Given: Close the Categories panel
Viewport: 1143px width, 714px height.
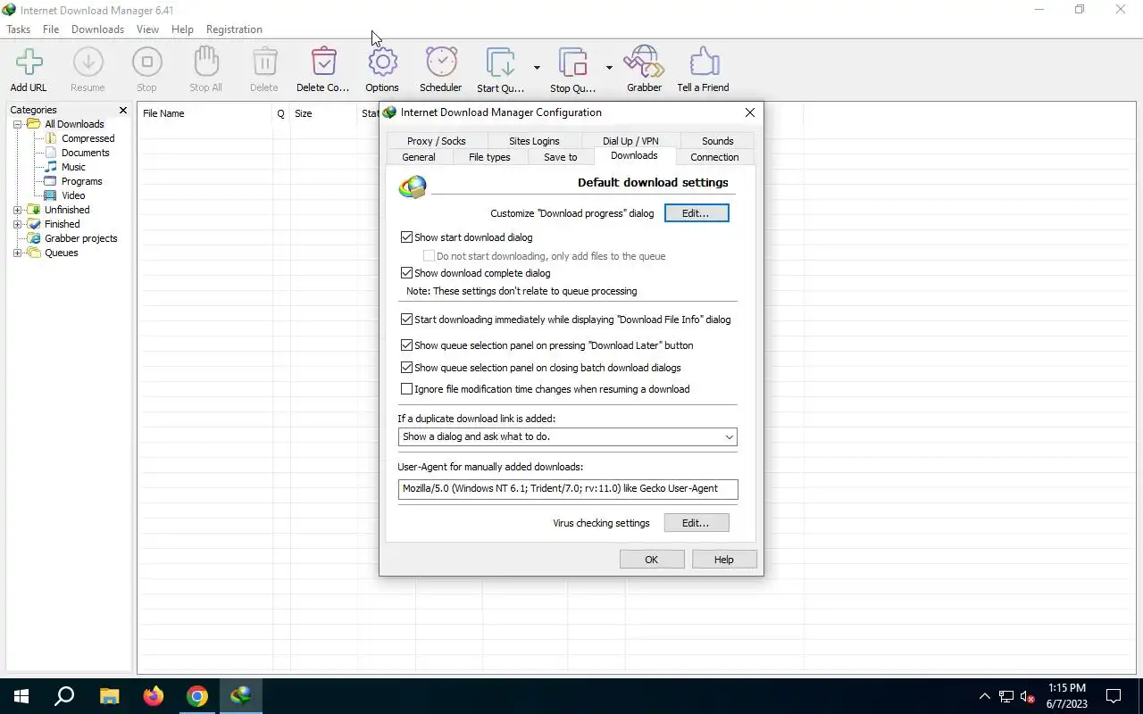Looking at the screenshot, I should [x=123, y=110].
